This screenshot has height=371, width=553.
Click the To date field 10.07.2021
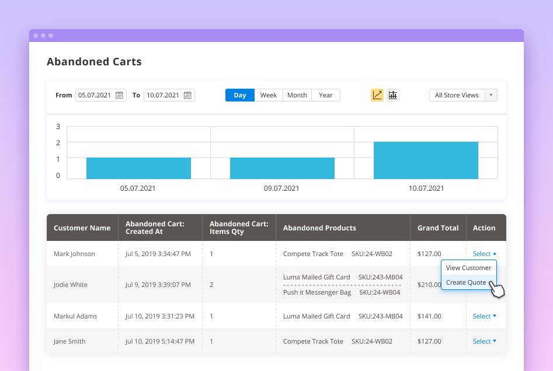[164, 95]
